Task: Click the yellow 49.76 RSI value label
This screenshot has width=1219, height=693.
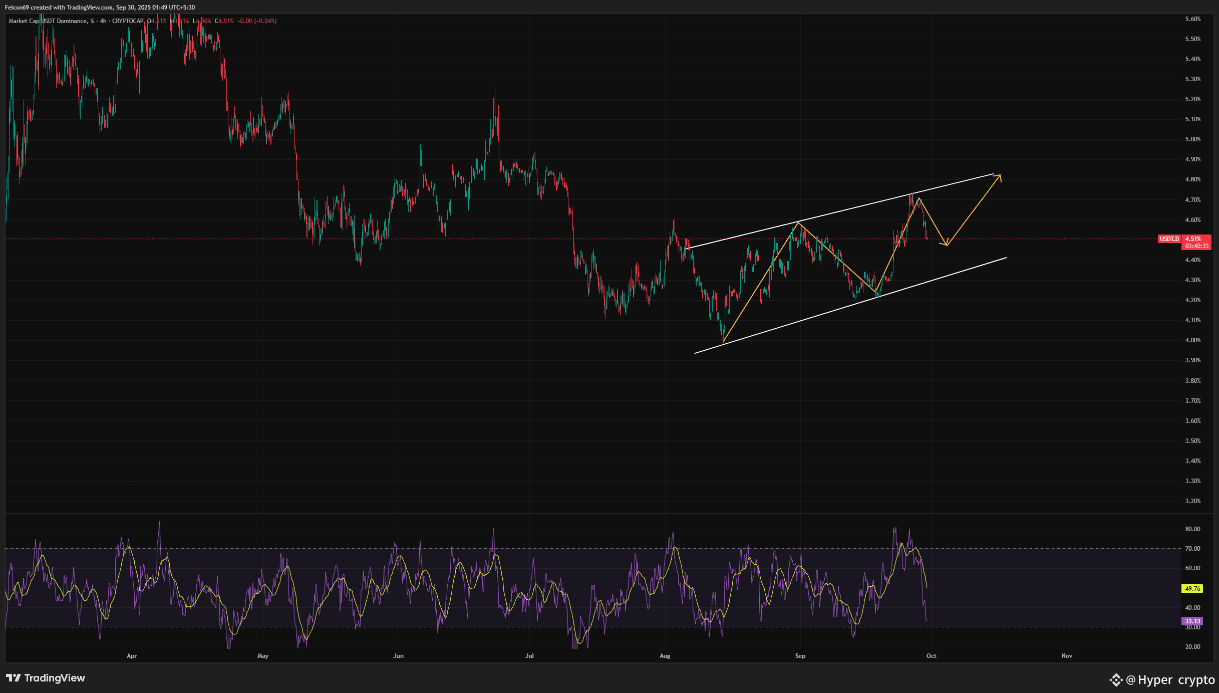Action: [x=1192, y=589]
